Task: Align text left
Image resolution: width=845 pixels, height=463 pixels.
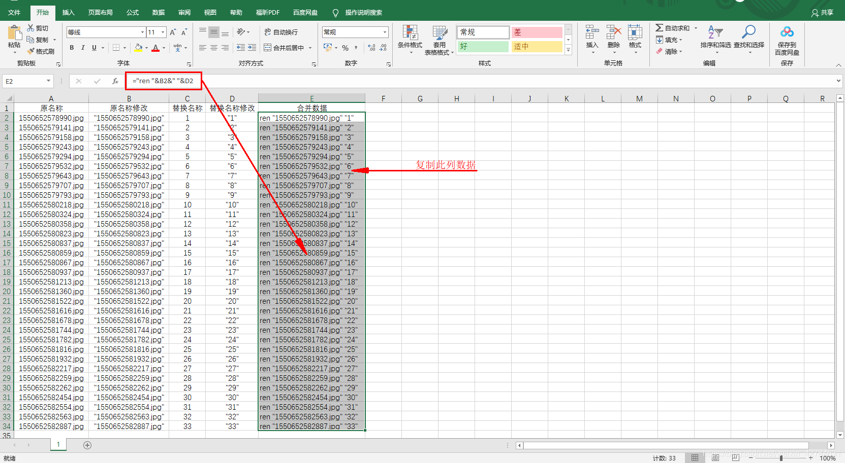Action: (x=203, y=48)
